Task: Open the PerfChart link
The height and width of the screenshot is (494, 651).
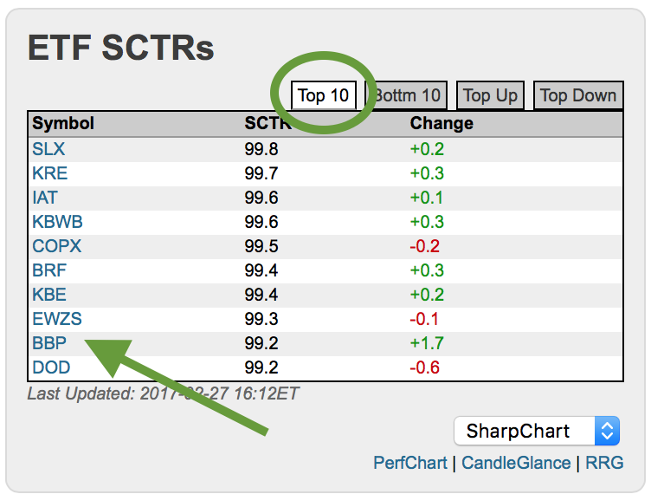Action: (410, 463)
